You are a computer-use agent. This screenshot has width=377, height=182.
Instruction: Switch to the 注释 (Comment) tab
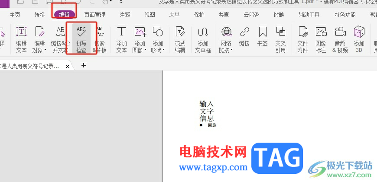(125, 15)
